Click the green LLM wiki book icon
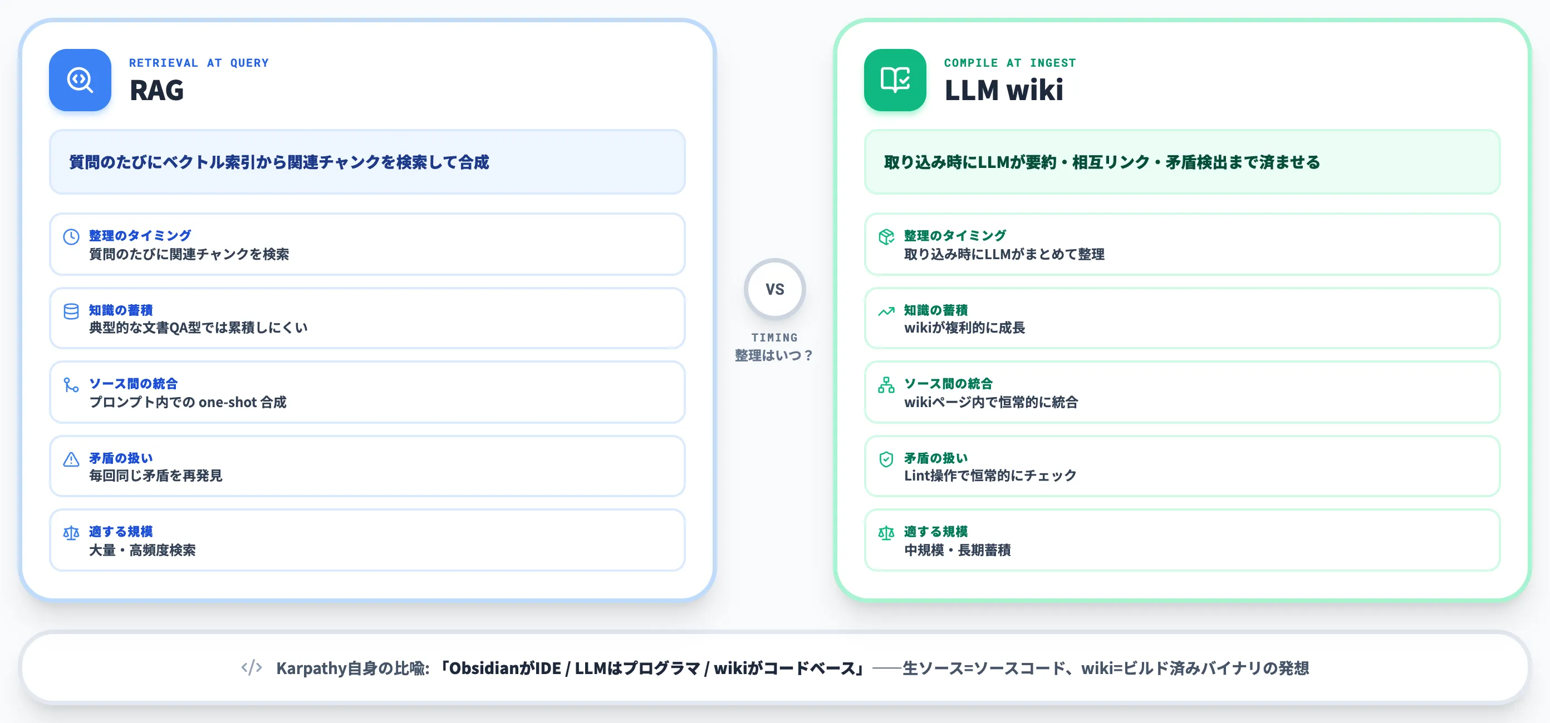Viewport: 1550px width, 723px height. point(895,80)
